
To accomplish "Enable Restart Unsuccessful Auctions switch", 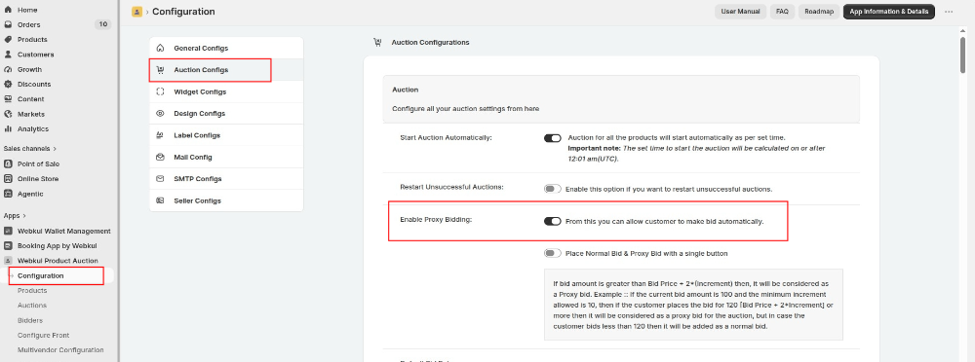I will pos(552,189).
